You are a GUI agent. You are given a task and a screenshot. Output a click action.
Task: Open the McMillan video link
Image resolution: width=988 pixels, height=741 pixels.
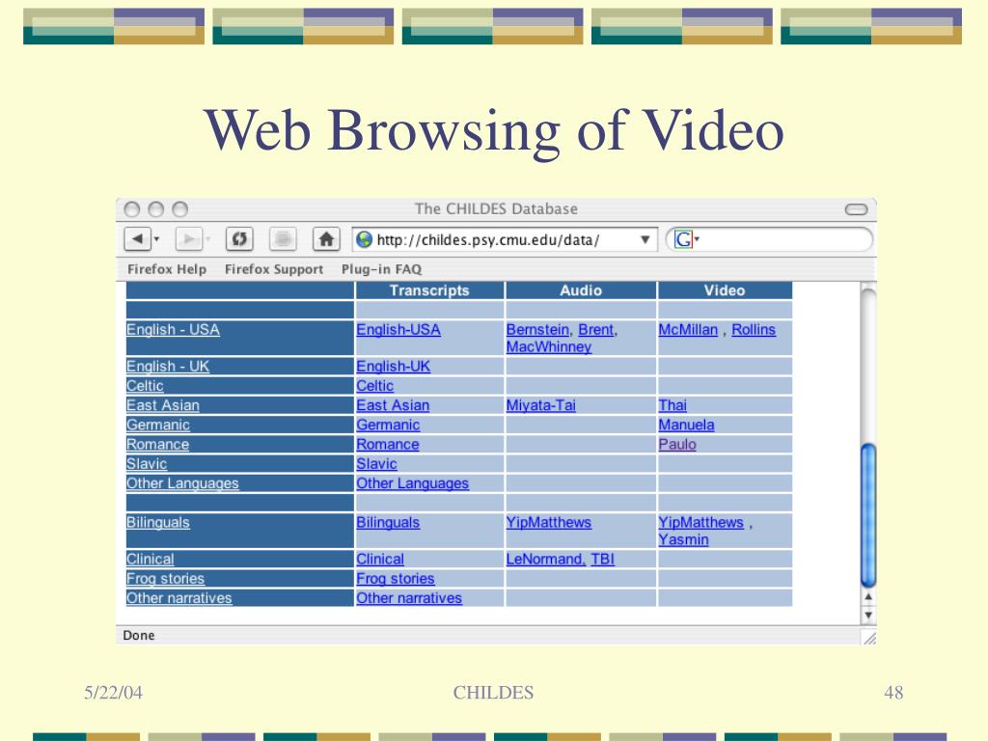tap(688, 330)
